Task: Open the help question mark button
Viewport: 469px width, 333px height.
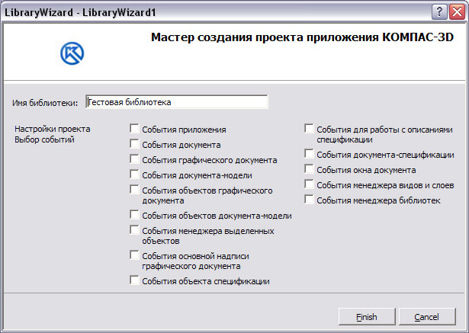Action: coord(439,12)
